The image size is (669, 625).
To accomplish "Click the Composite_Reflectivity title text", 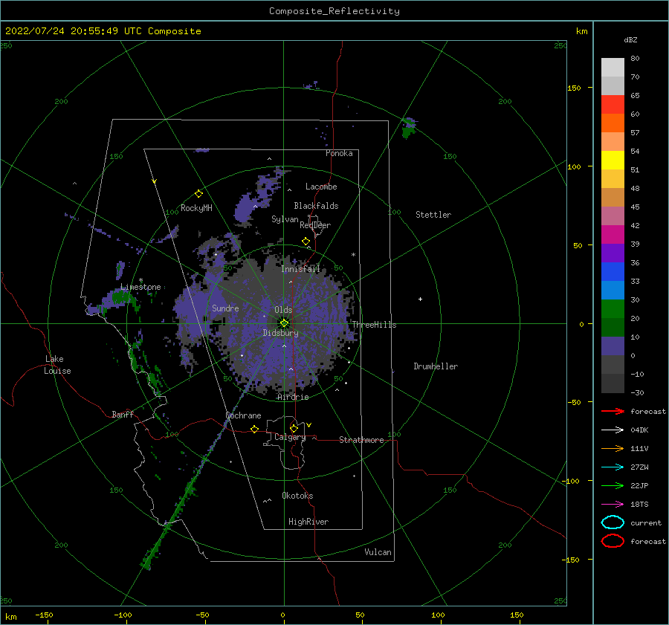I will [334, 11].
